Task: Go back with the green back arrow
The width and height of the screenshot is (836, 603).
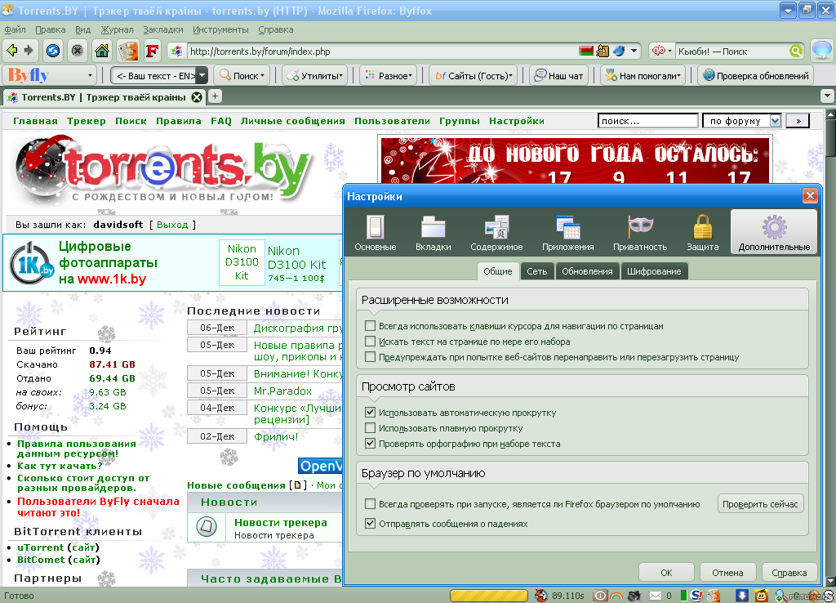Action: [x=11, y=51]
